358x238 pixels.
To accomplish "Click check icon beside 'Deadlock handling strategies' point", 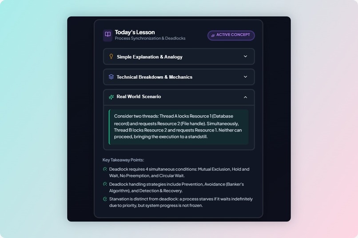I will (x=105, y=184).
